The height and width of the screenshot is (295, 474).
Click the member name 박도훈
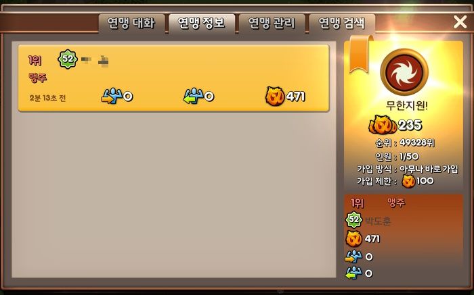(378, 221)
